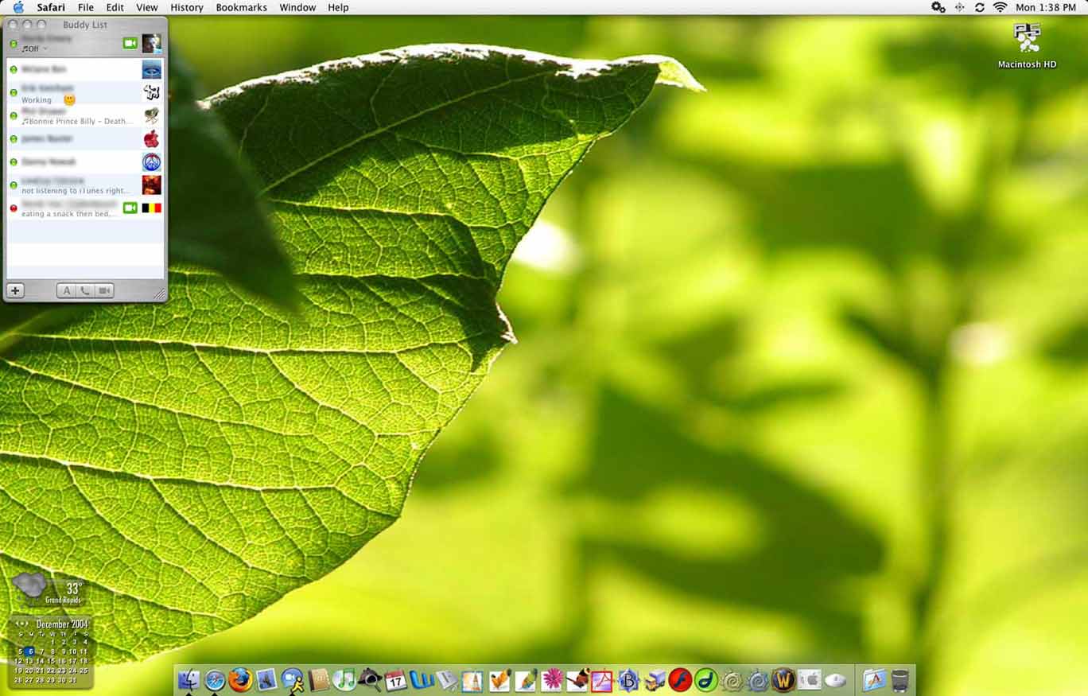Open the blue B gear Dock icon
Image resolution: width=1088 pixels, height=696 pixels.
click(628, 680)
